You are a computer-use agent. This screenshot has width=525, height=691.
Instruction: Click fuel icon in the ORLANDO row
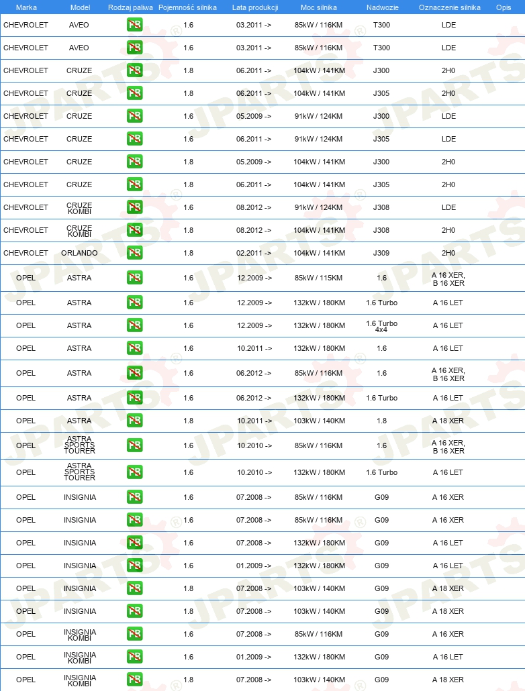134,253
